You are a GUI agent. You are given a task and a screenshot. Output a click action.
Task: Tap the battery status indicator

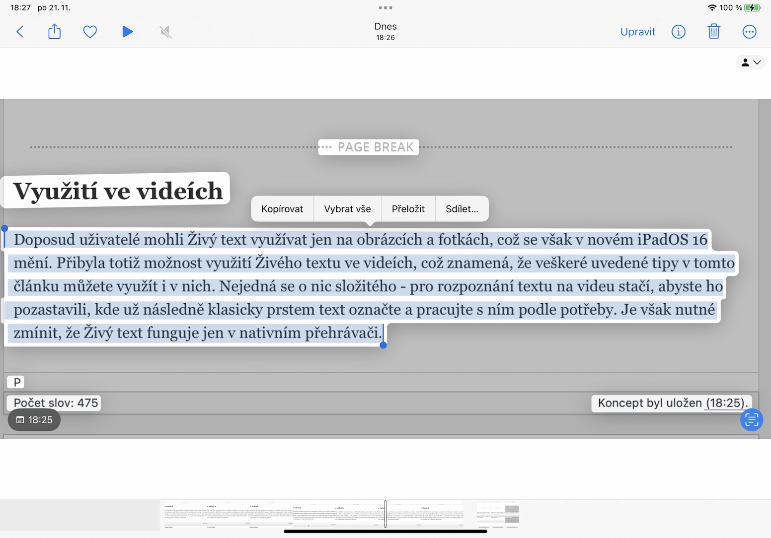click(x=753, y=7)
